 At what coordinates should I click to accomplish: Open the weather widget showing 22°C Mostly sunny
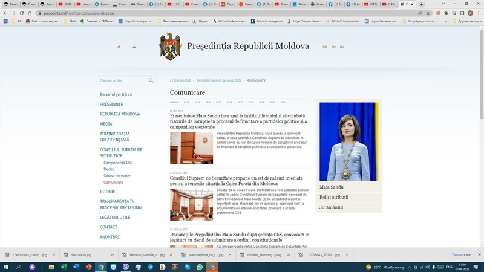point(385,267)
